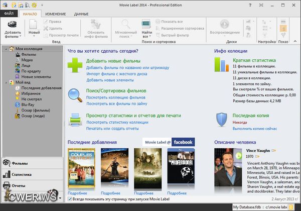301x211 pixels.
Task: Click the printer statistics and reports icon
Action: pos(75,120)
